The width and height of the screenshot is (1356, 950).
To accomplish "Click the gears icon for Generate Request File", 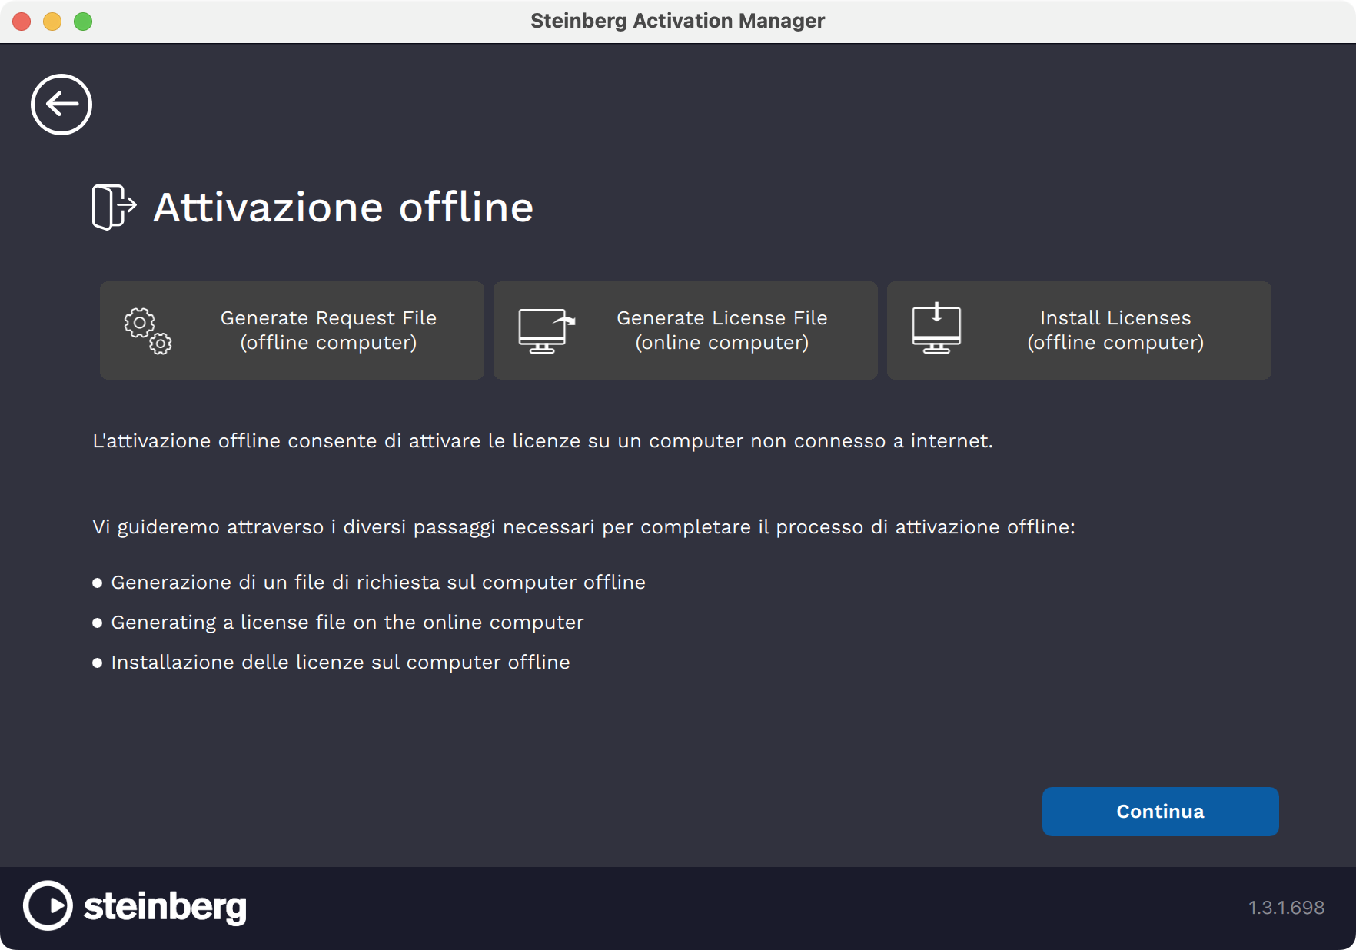I will pos(148,331).
